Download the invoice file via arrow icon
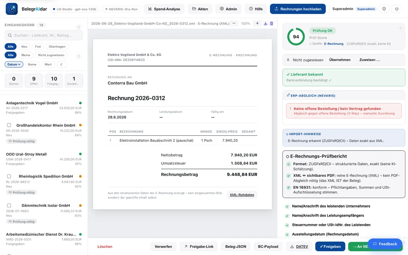Screen dimensions: 408x255 [x=266, y=23]
